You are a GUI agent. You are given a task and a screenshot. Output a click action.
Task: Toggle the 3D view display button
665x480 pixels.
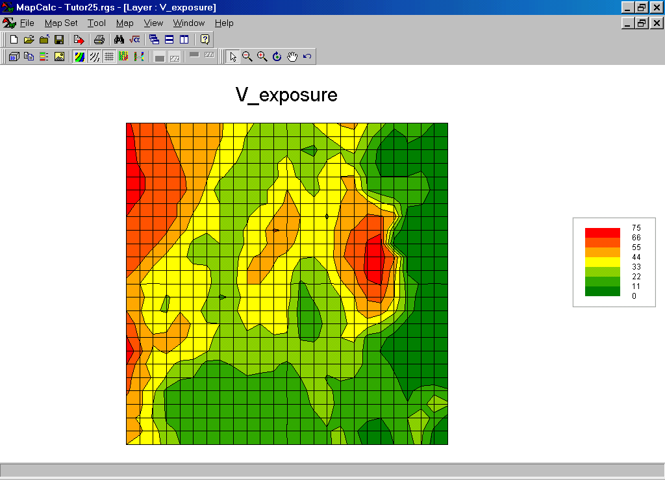coord(14,57)
